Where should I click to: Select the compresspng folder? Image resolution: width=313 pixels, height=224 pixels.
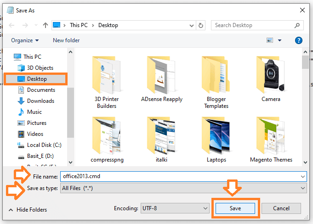pyautogui.click(x=107, y=140)
